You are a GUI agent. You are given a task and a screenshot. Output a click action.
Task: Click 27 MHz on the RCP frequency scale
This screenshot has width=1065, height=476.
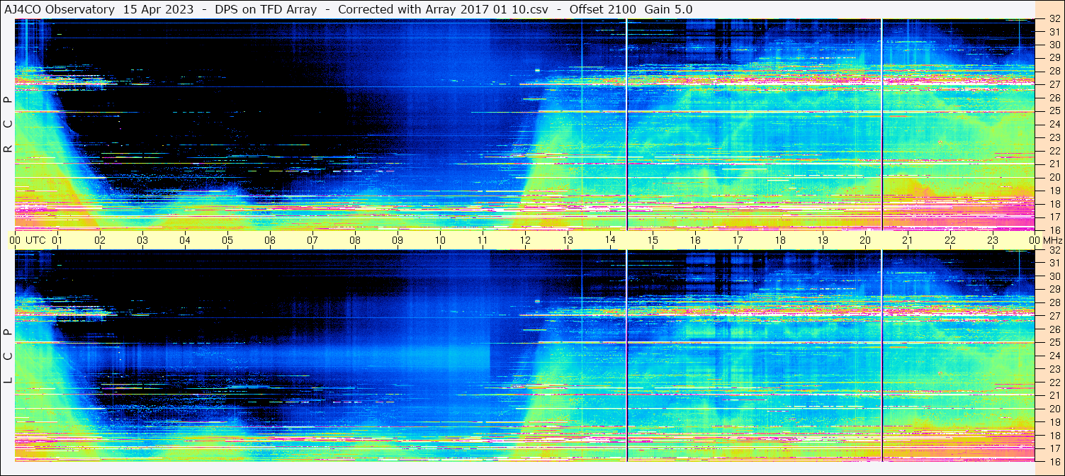1054,84
